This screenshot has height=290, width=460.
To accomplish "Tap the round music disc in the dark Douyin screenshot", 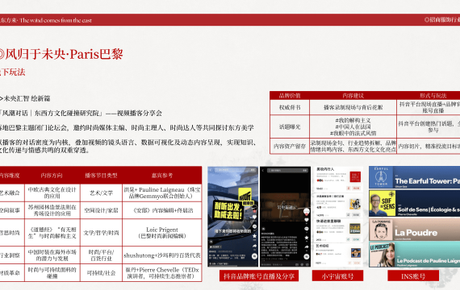I will point(307,257).
